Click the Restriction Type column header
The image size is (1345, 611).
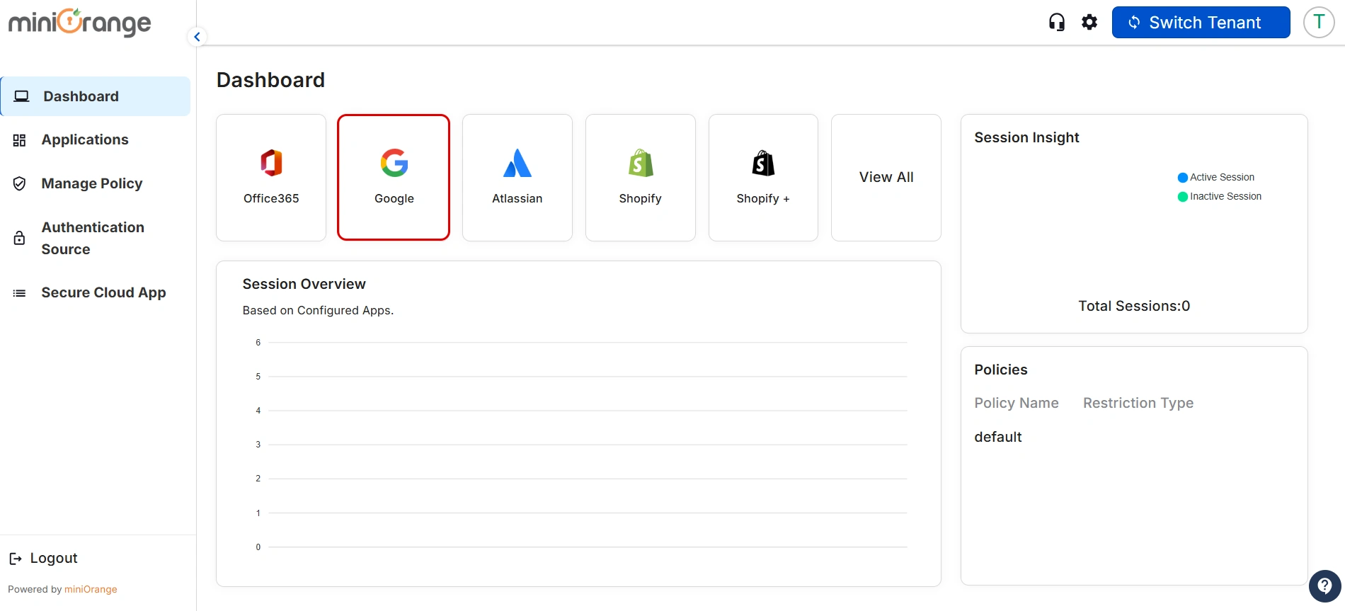(1138, 404)
